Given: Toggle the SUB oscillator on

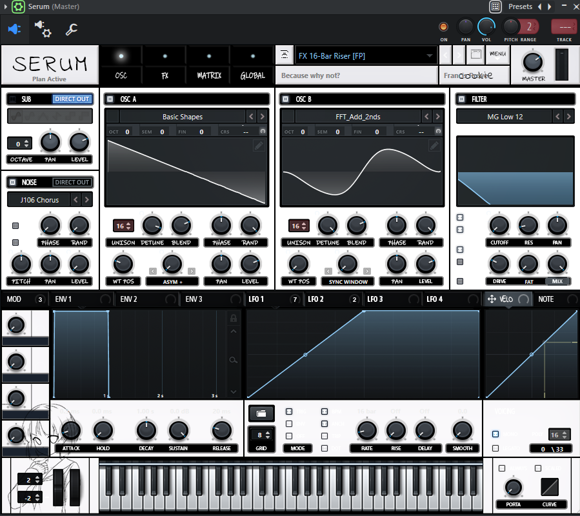Looking at the screenshot, I should pyautogui.click(x=12, y=99).
